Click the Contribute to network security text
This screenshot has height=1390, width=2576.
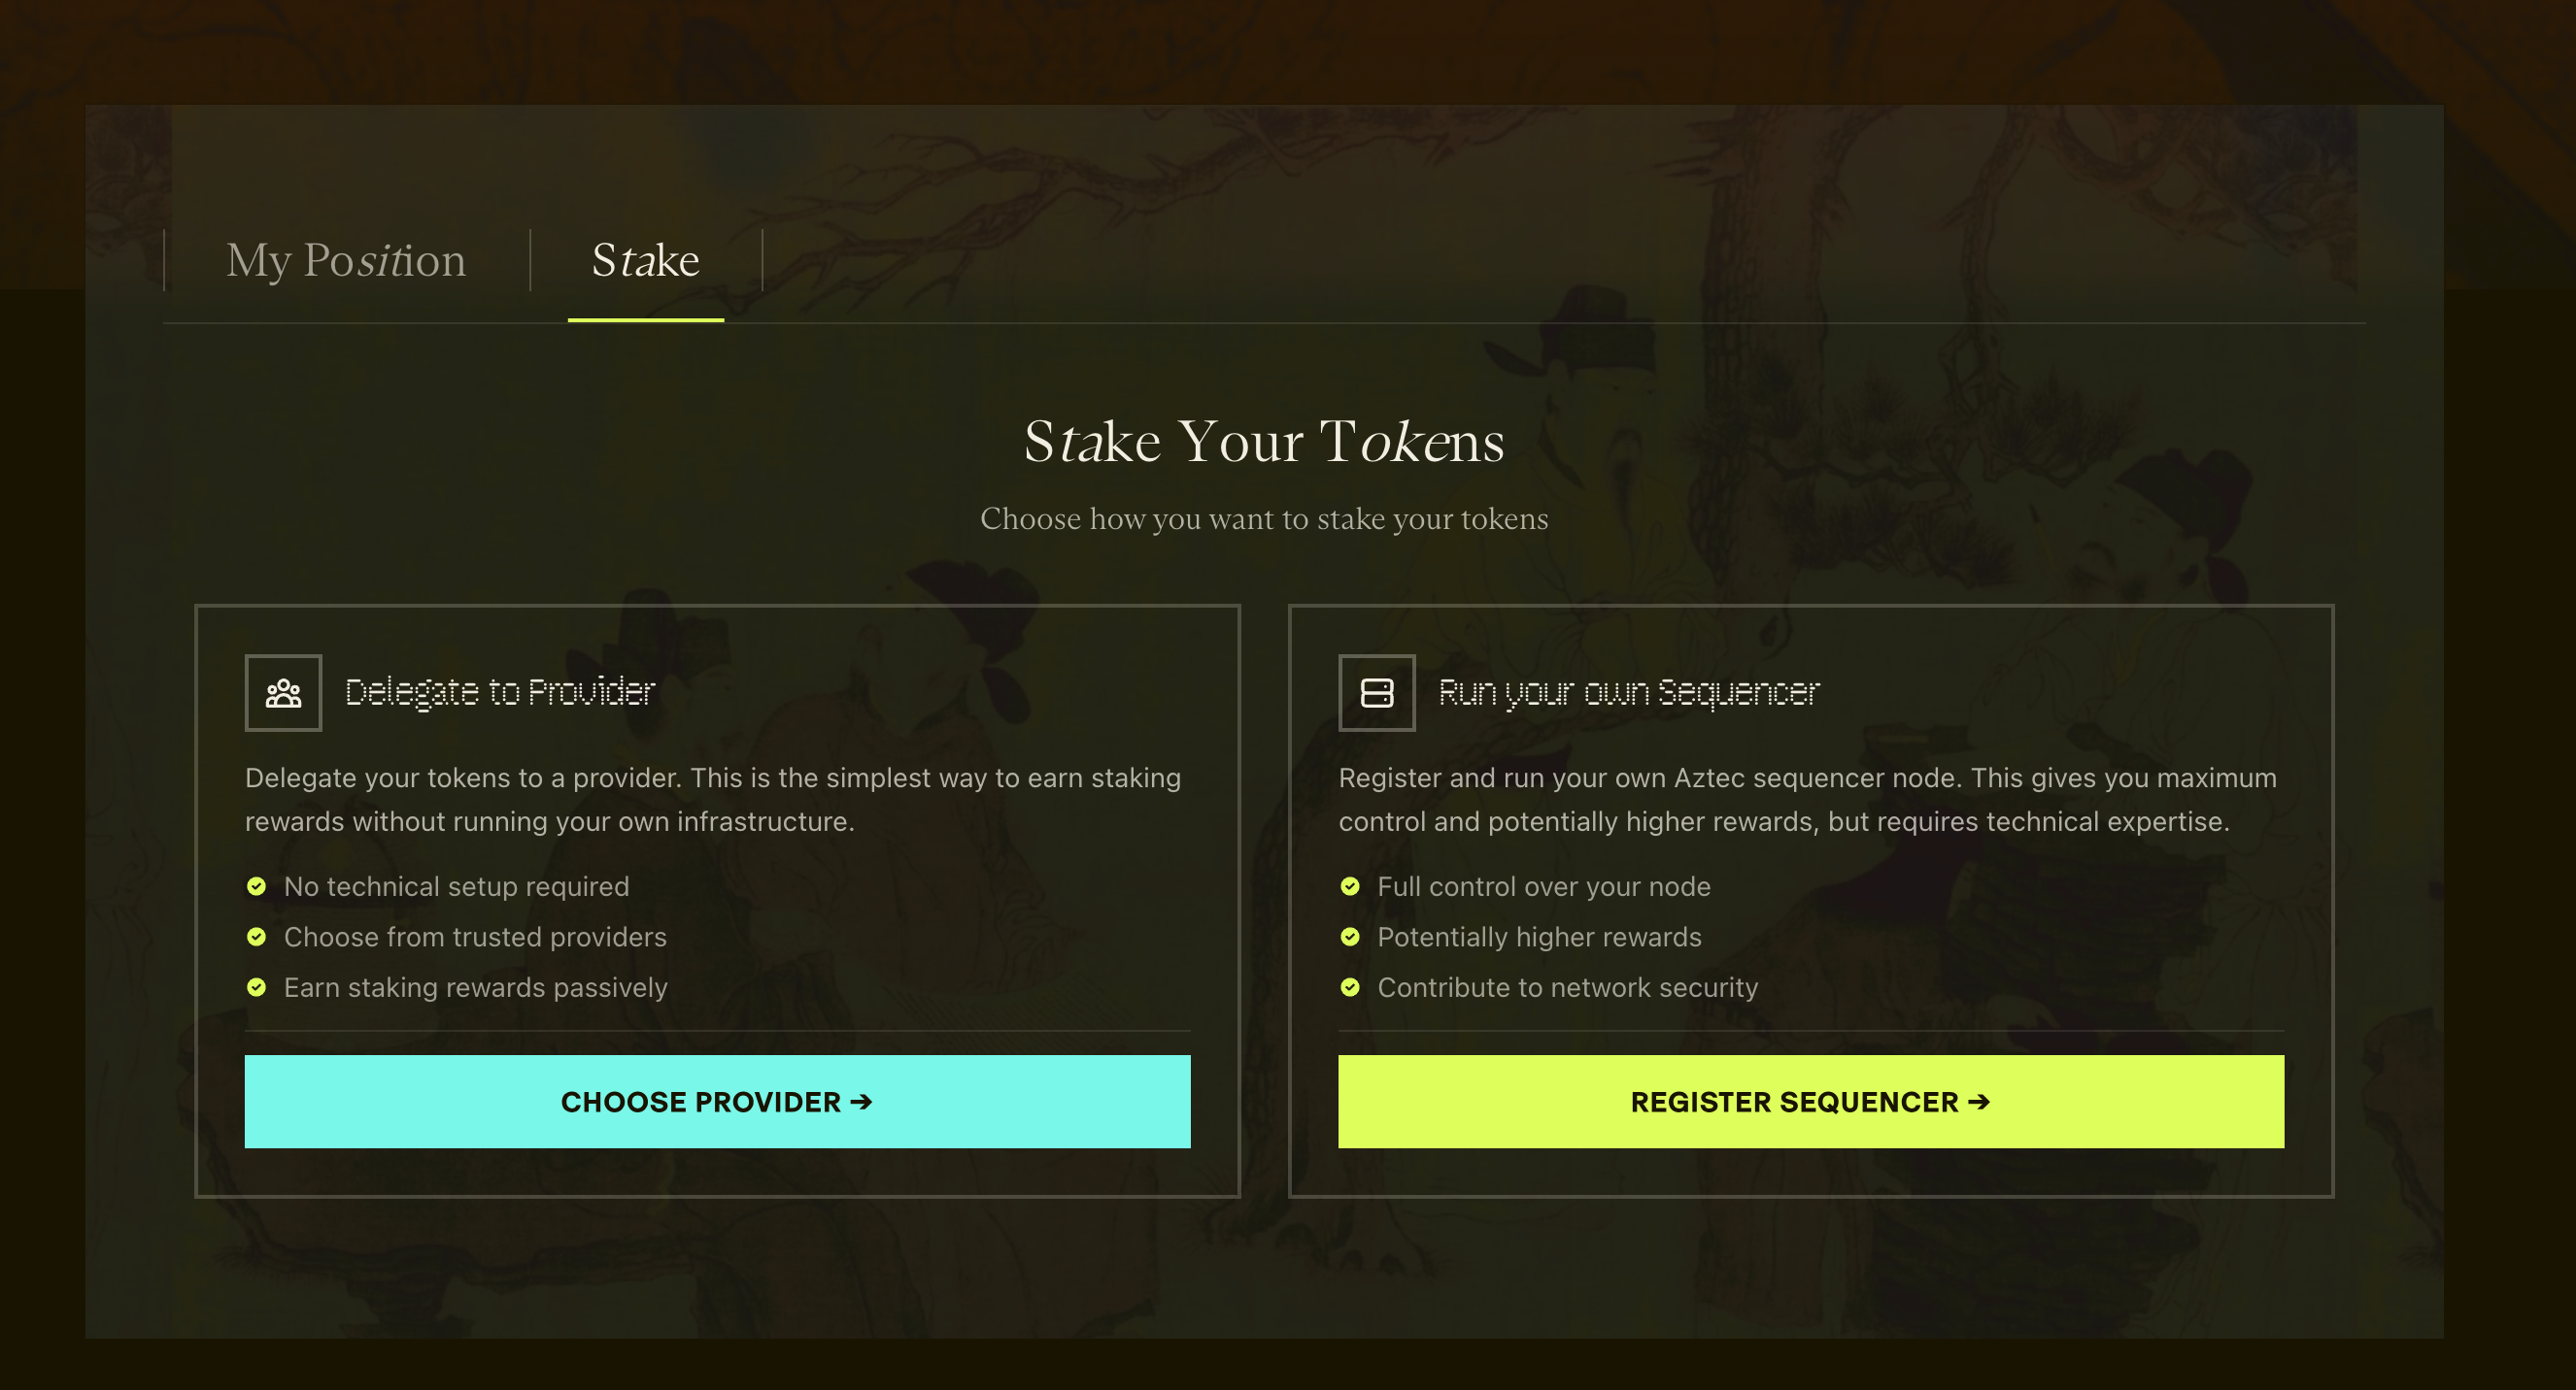(x=1567, y=987)
